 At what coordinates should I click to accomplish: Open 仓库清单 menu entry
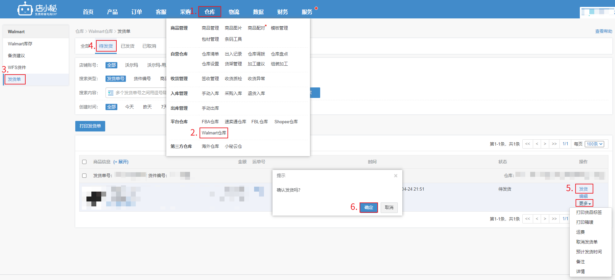[210, 54]
